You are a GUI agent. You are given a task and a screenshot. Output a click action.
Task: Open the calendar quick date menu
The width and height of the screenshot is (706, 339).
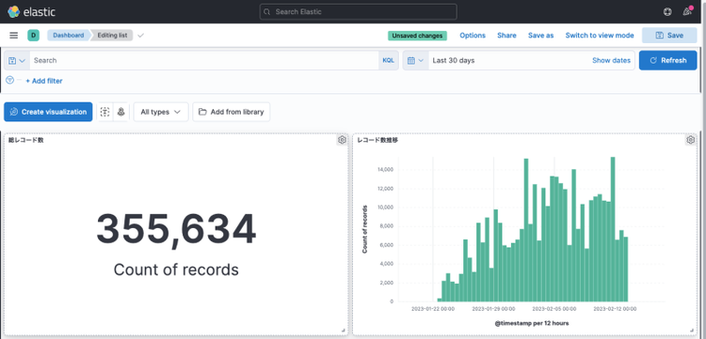point(415,60)
